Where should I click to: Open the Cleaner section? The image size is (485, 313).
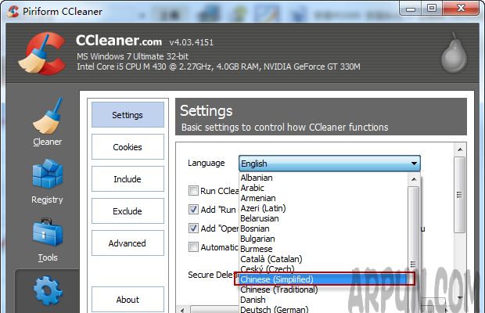click(47, 122)
